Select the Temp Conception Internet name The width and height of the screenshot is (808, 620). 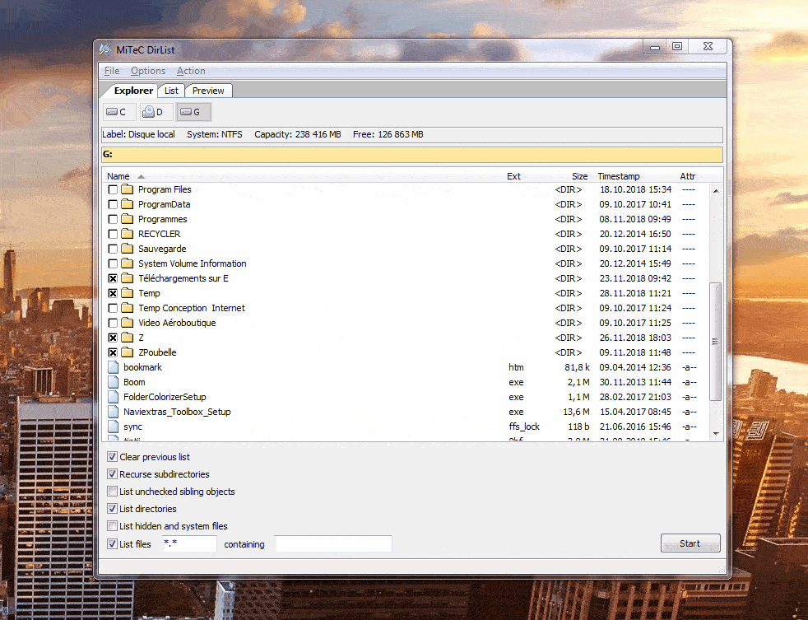(x=191, y=308)
